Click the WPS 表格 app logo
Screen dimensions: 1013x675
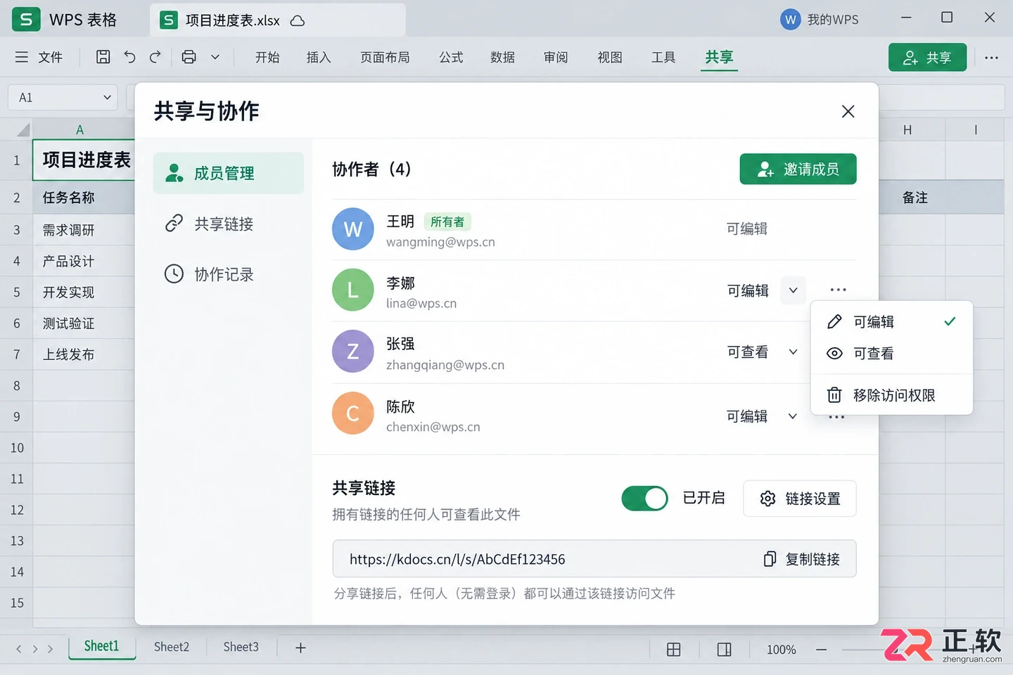point(26,20)
